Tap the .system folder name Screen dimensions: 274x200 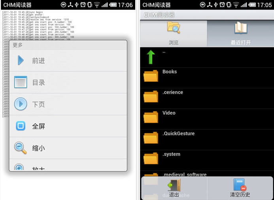171,154
